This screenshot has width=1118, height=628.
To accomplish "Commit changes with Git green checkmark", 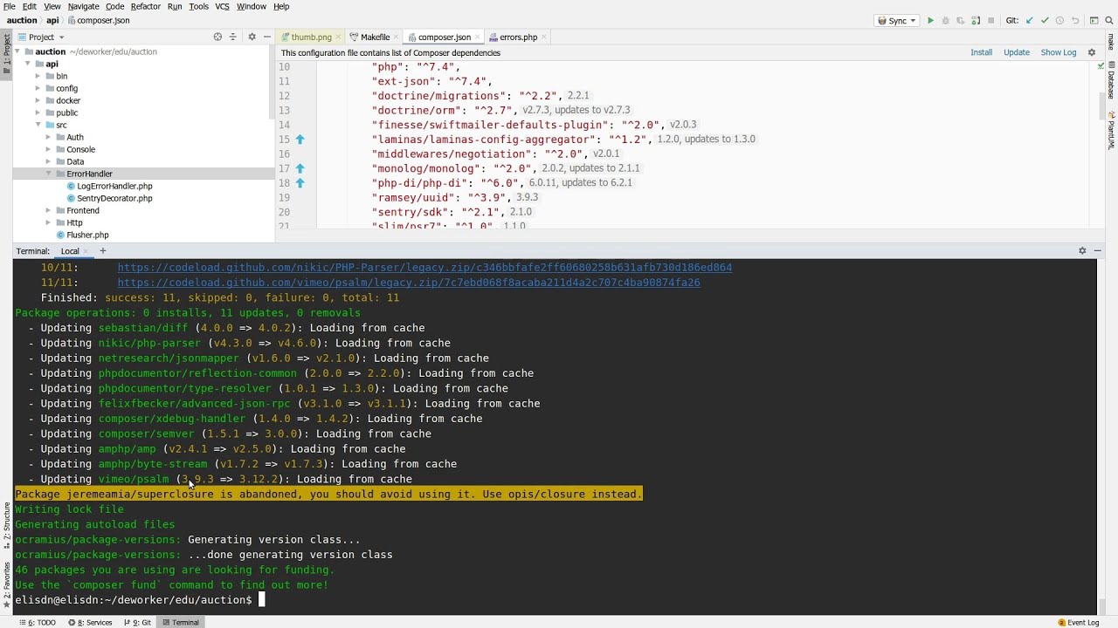I will pos(1044,20).
